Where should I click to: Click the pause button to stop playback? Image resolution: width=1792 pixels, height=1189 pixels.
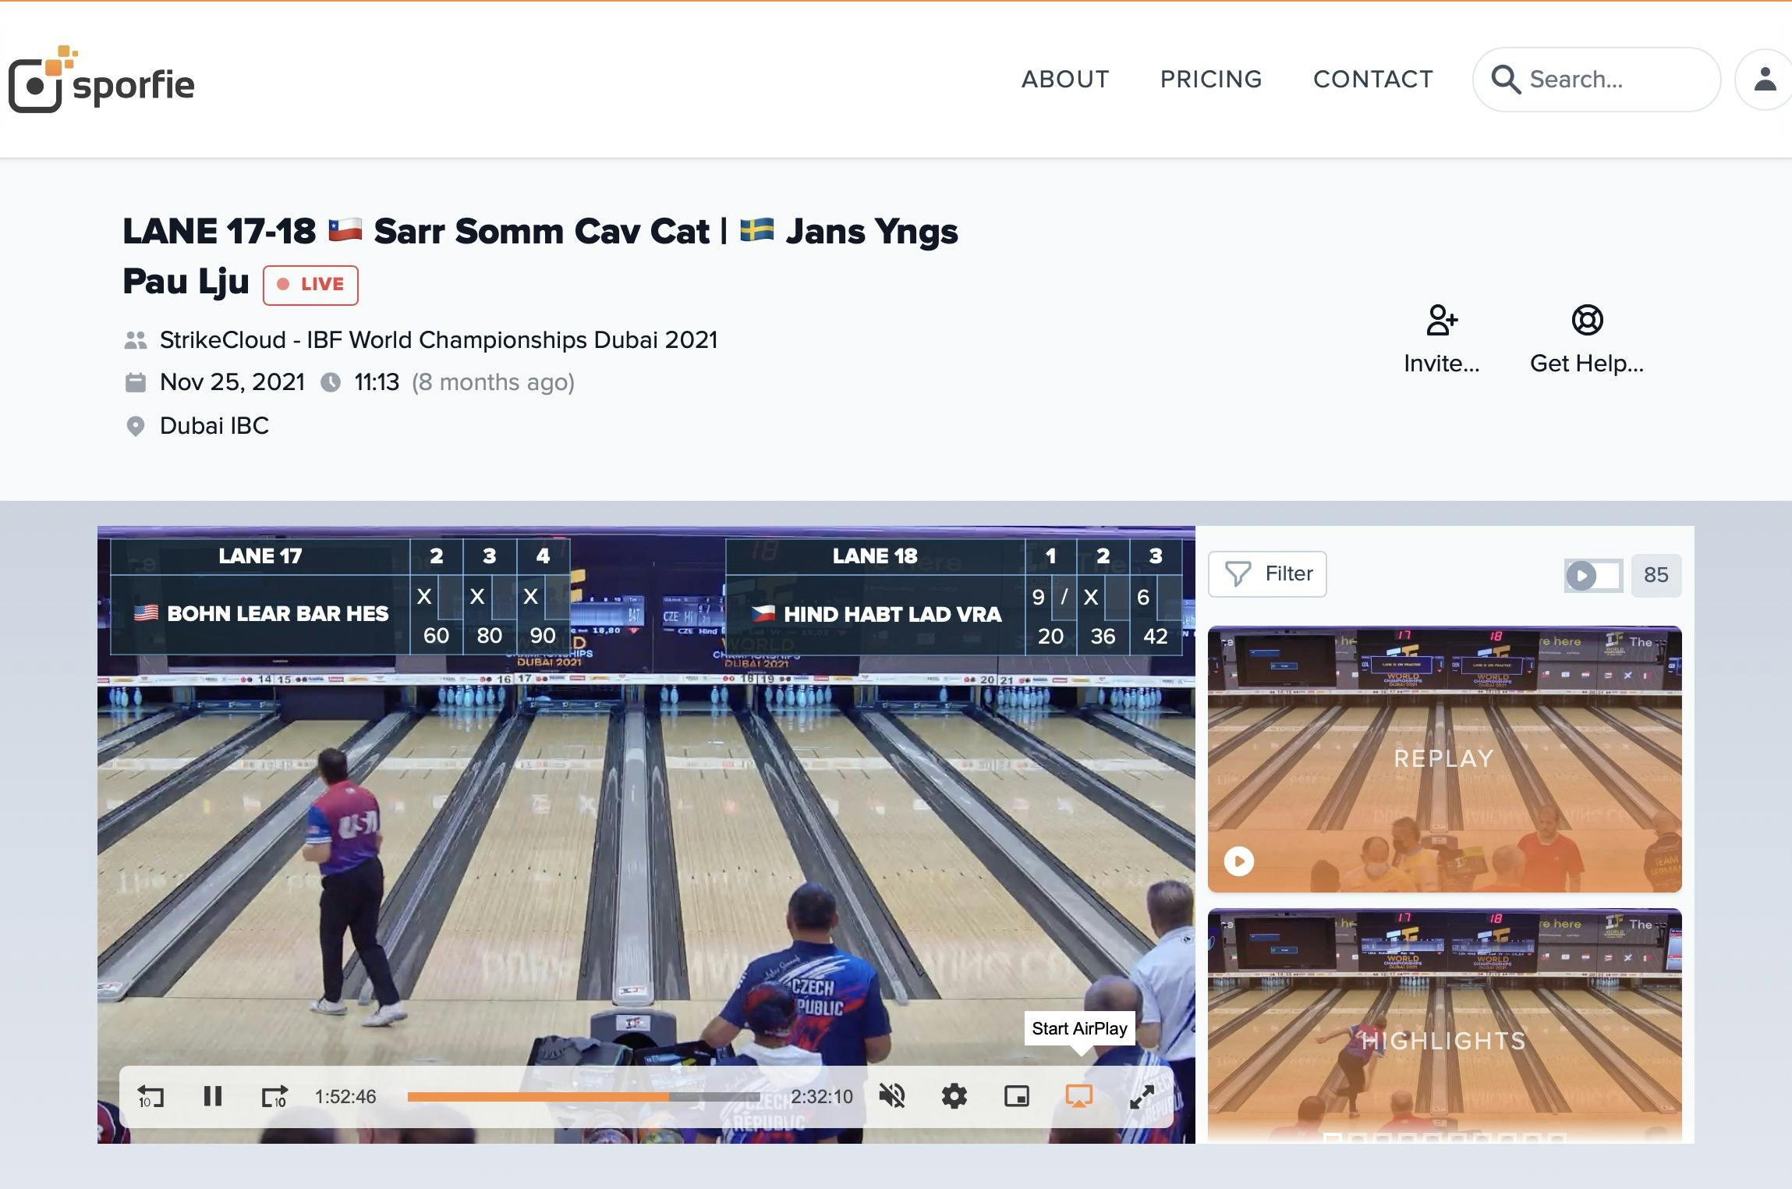tap(211, 1098)
